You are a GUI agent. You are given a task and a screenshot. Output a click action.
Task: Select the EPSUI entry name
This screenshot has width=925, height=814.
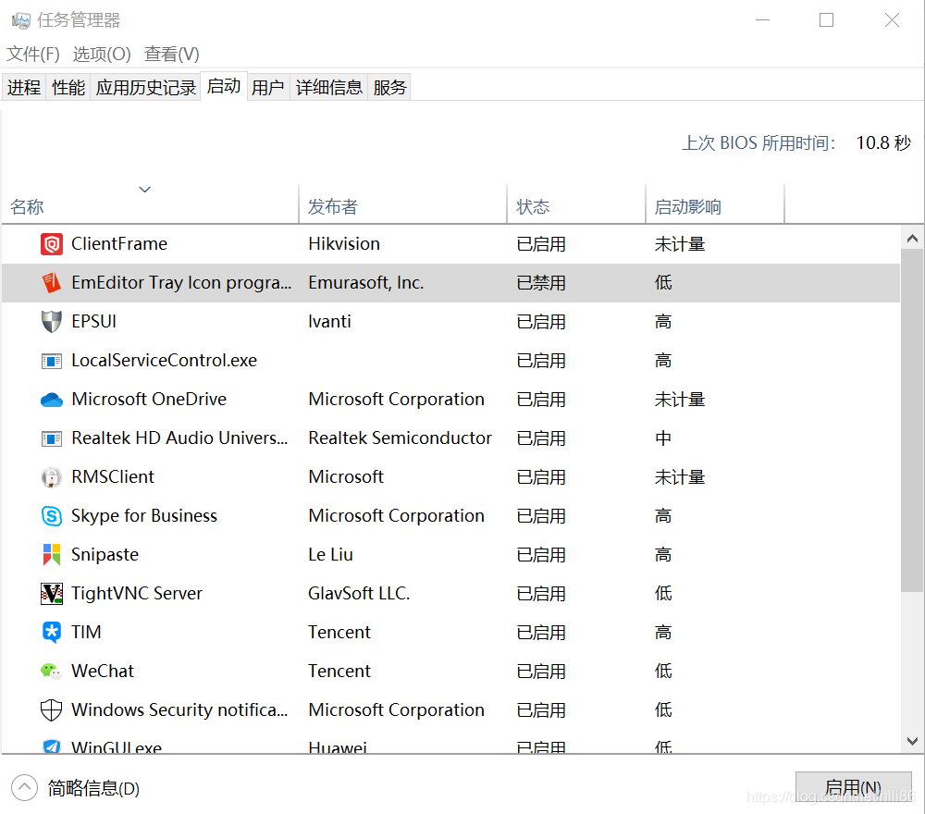(93, 322)
